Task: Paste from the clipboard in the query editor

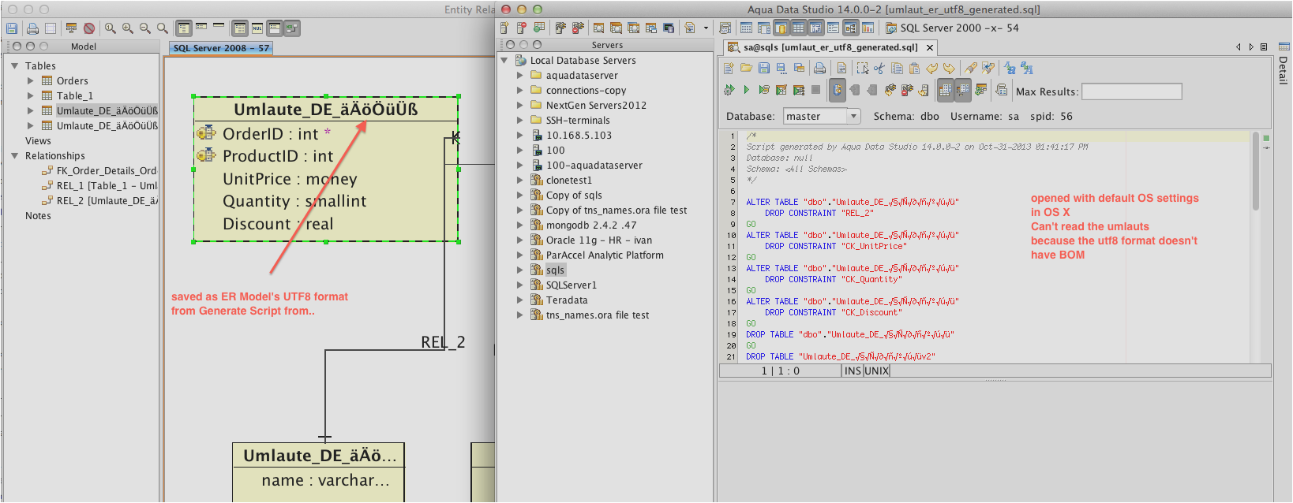Action: click(914, 69)
